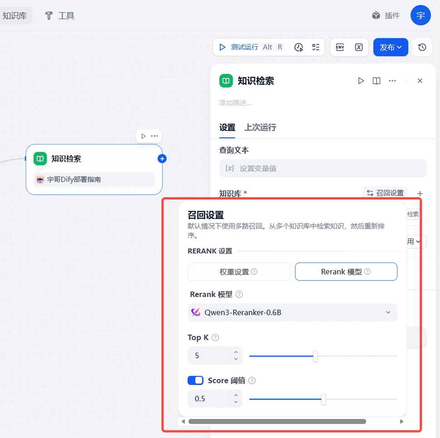Increase Score threshold with up arrow
This screenshot has width=440, height=438.
click(236, 395)
